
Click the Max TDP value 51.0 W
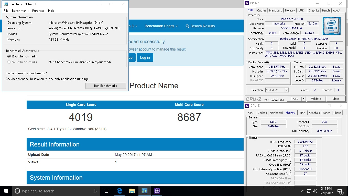tap(313, 24)
